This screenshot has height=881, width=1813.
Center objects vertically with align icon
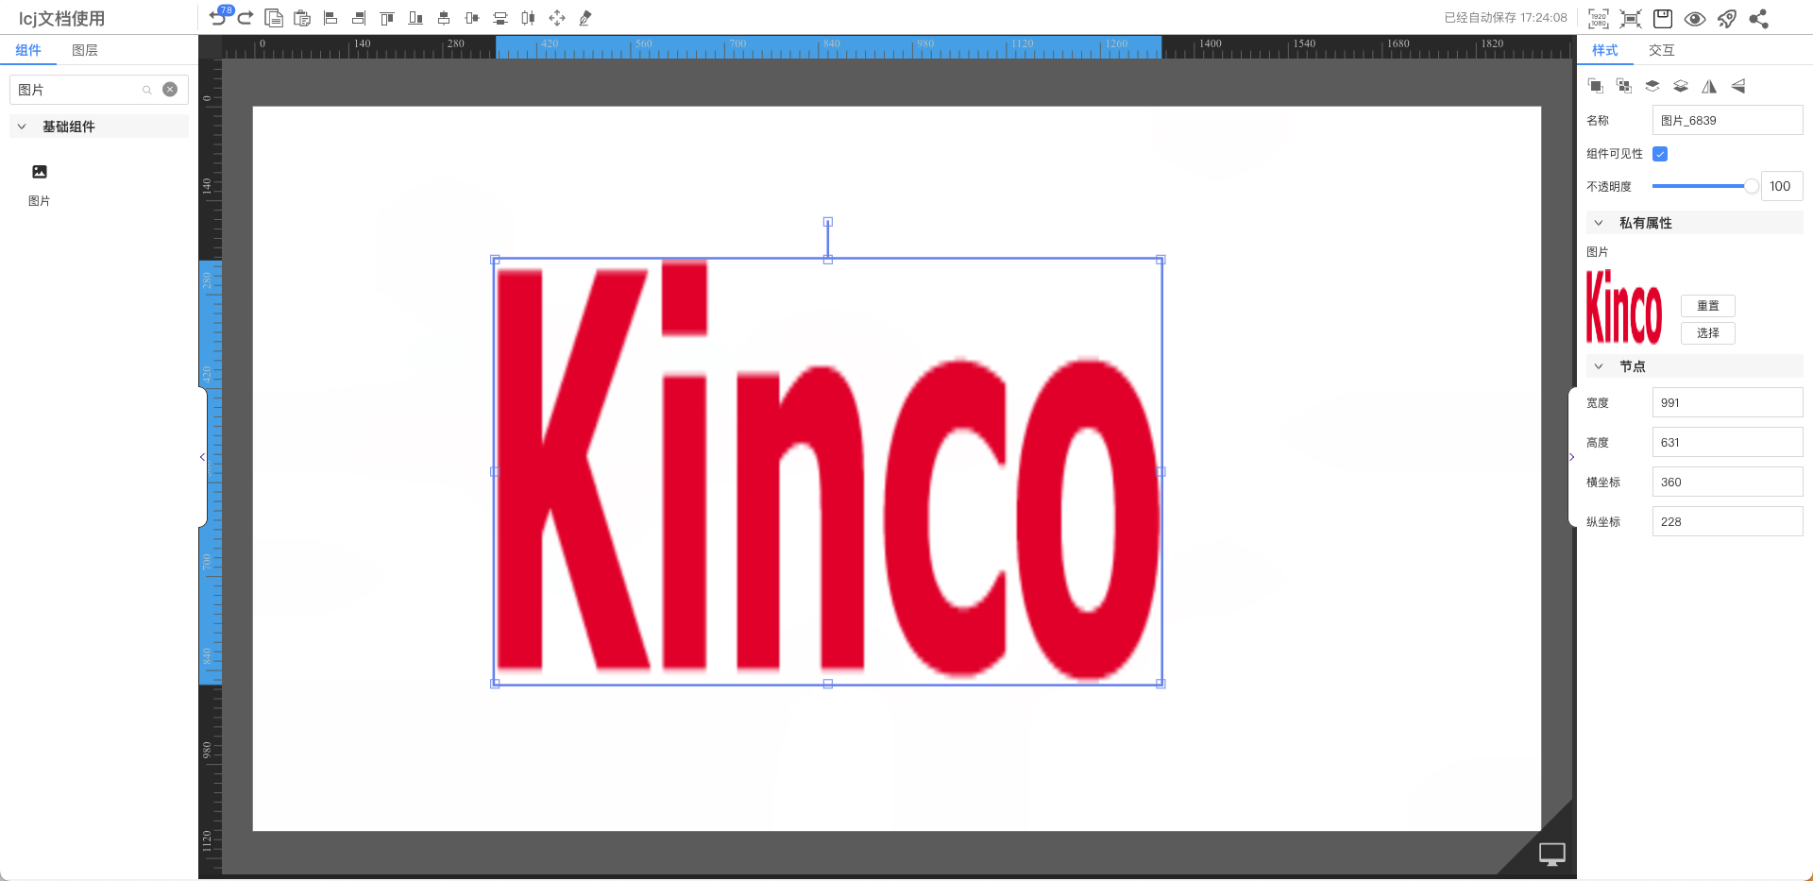pyautogui.click(x=472, y=18)
